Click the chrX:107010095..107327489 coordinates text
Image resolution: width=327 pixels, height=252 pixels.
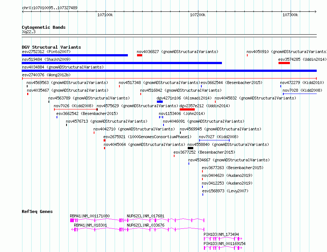coord(50,8)
